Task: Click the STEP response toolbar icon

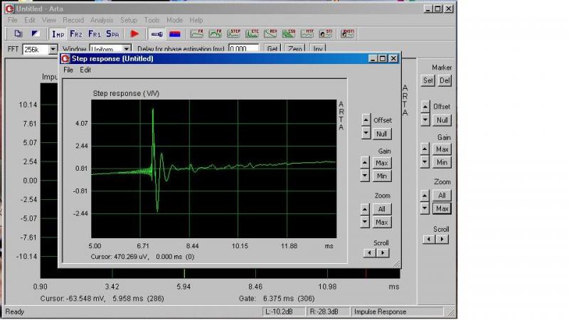Action: pyautogui.click(x=235, y=33)
